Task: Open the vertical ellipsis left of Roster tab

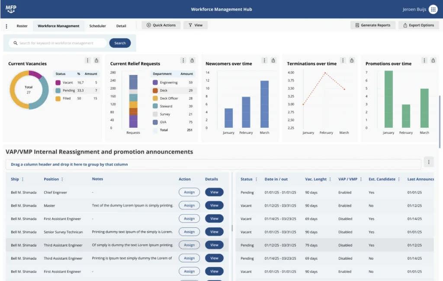Action: coord(6,26)
